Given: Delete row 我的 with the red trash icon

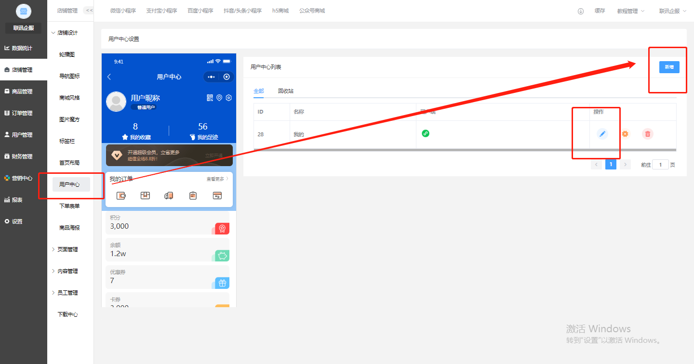Looking at the screenshot, I should [648, 134].
